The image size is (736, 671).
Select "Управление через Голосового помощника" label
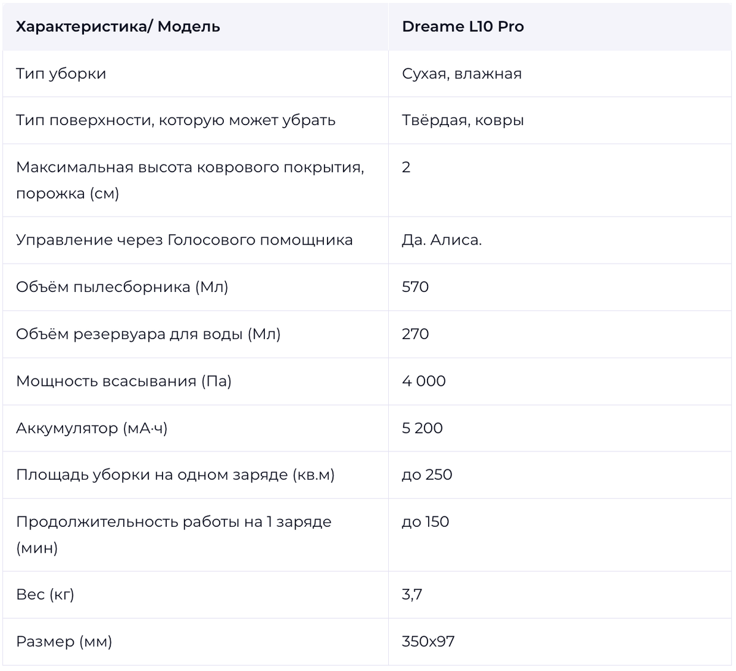pyautogui.click(x=184, y=240)
